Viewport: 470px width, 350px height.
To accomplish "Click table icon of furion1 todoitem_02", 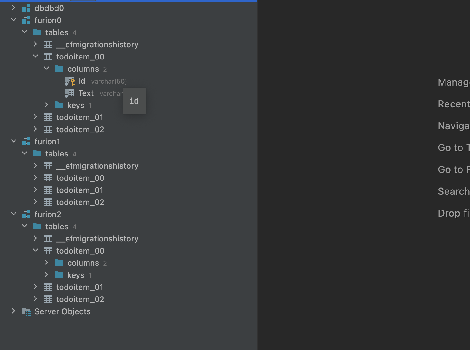I will click(48, 202).
